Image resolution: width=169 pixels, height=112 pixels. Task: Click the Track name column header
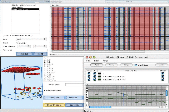pos(131,71)
